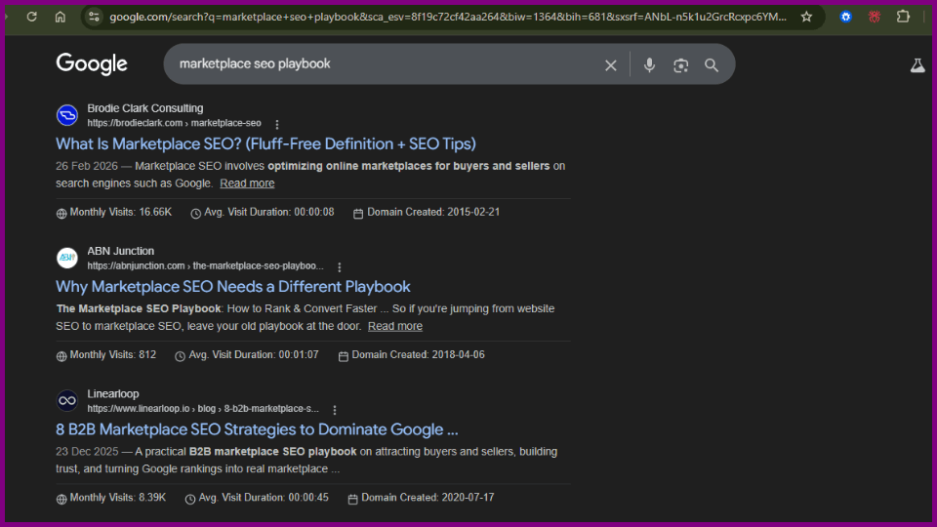
Task: Select 'Domain Created: 2020-07-17' text
Action: pos(428,498)
